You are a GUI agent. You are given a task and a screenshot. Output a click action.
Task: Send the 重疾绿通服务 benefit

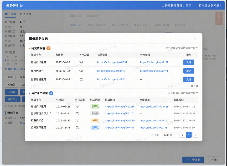click(x=189, y=79)
